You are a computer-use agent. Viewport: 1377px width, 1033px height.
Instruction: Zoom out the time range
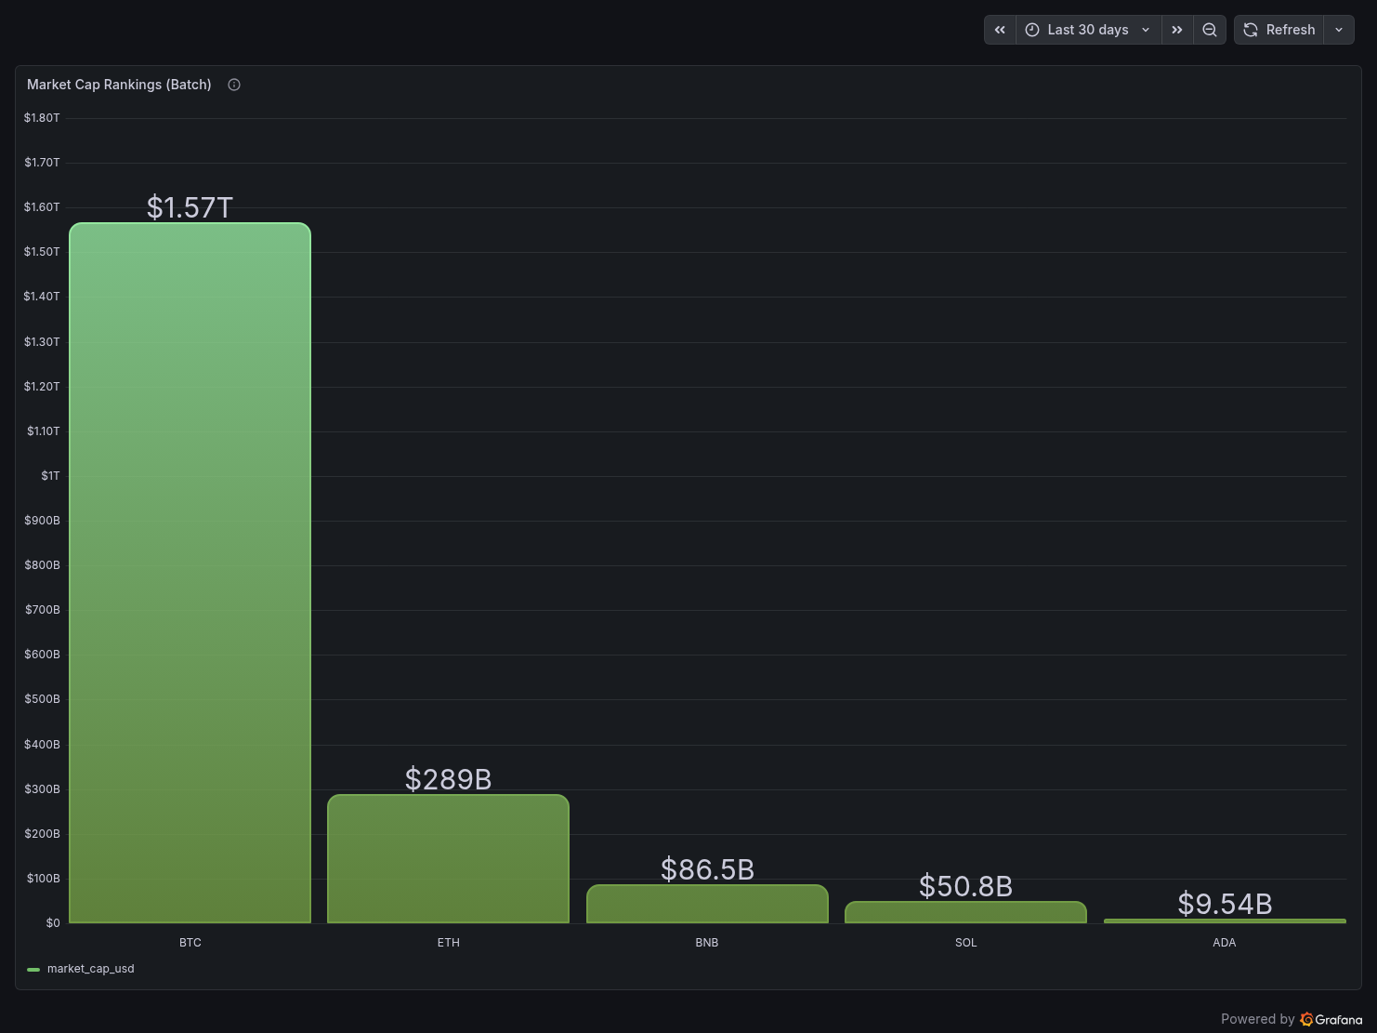tap(1210, 30)
